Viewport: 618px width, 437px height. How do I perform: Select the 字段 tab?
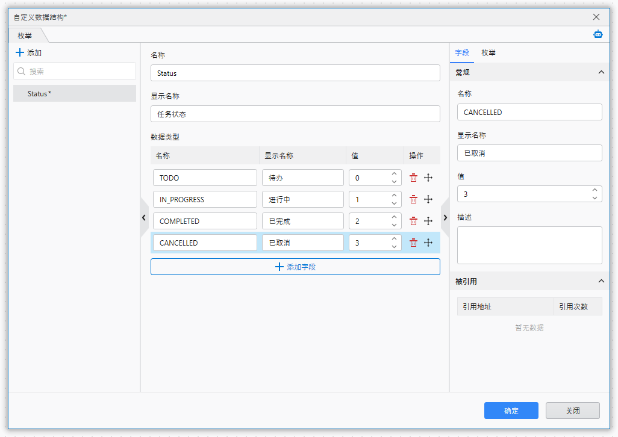[462, 53]
